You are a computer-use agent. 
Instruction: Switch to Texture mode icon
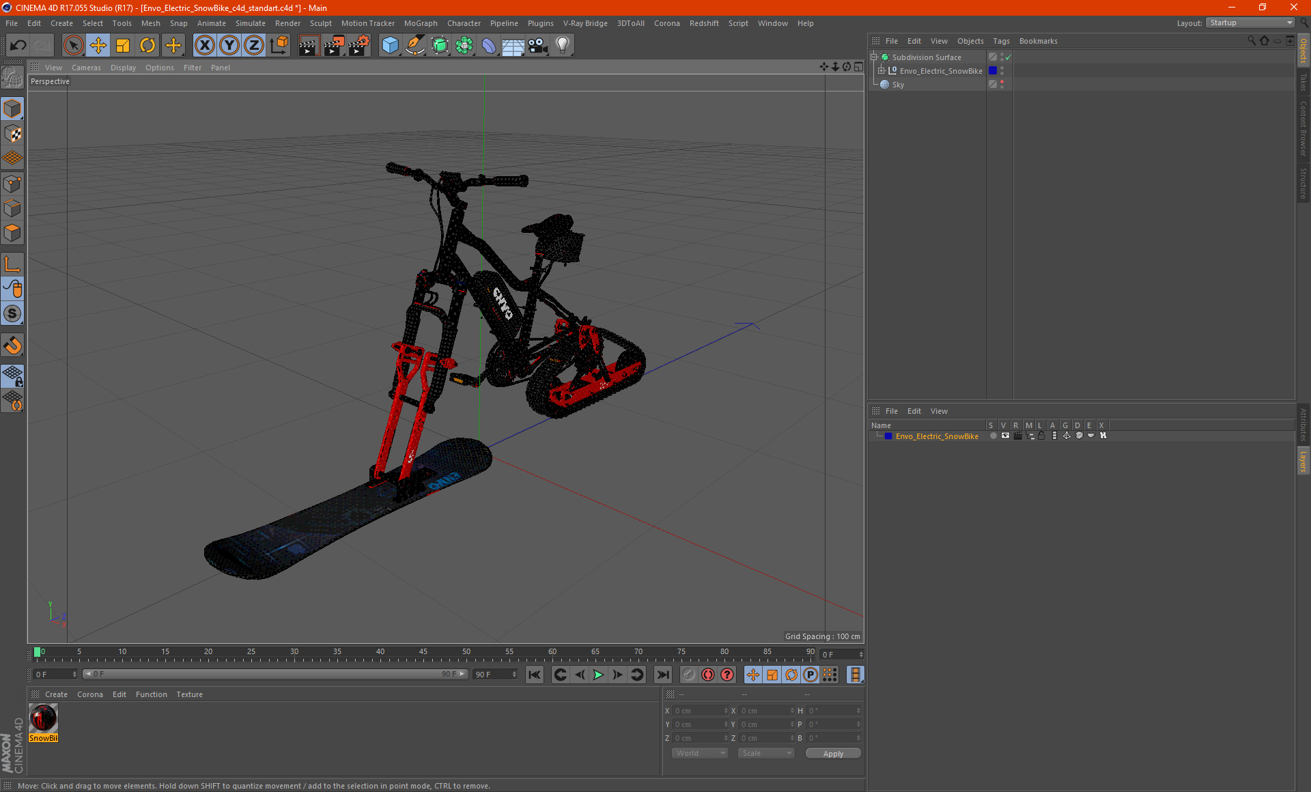pyautogui.click(x=12, y=134)
